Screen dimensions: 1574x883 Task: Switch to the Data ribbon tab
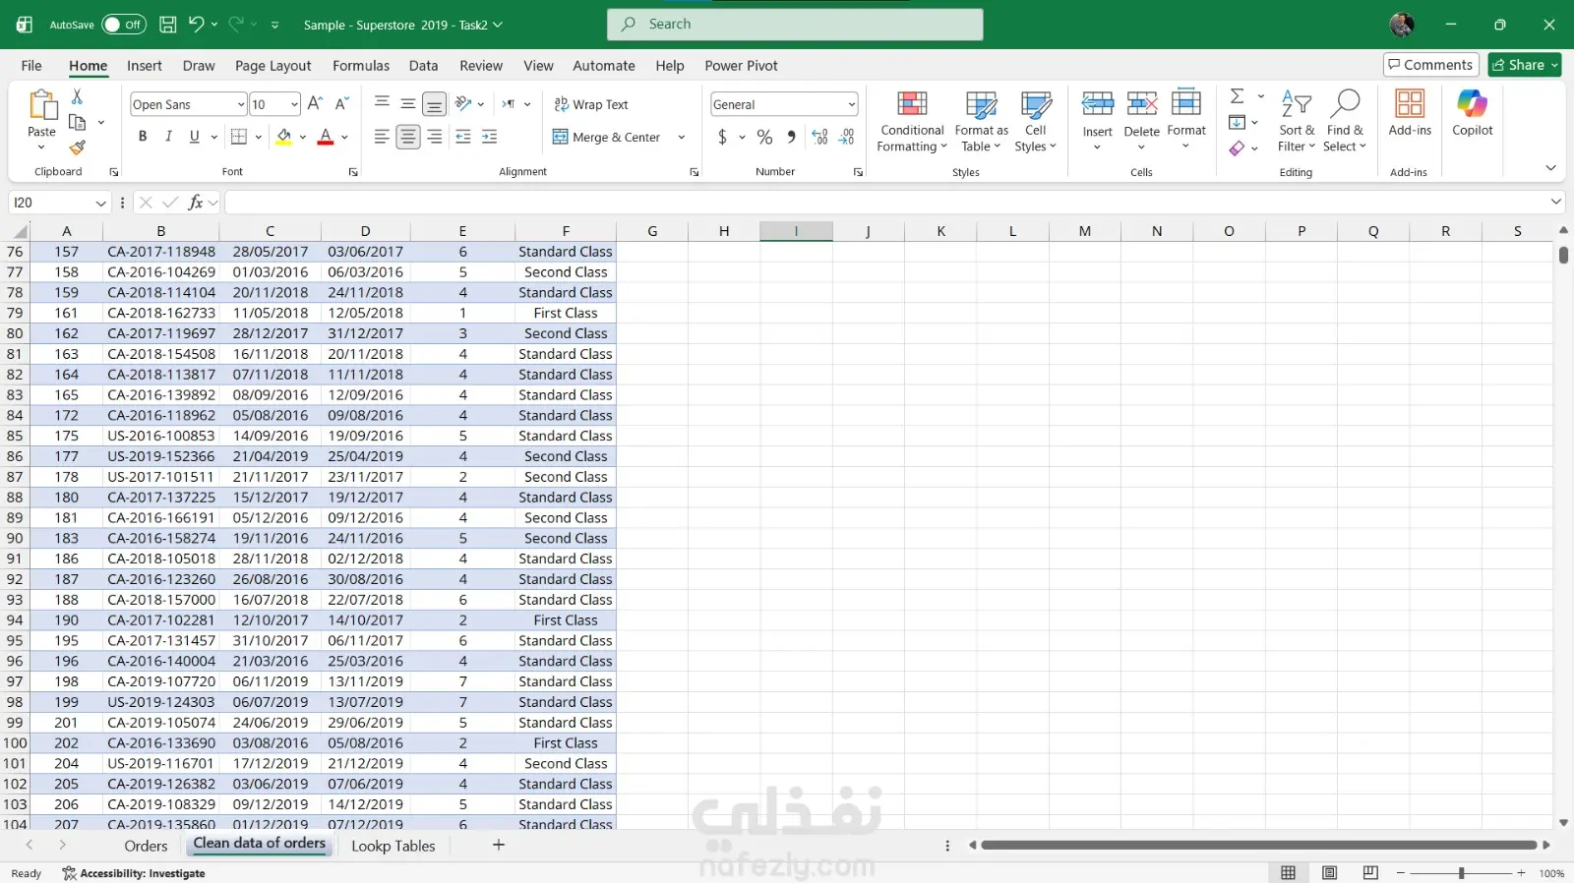coord(423,66)
